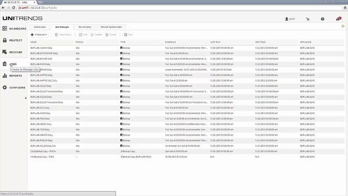Screen dimensions: 348x196
Task: Collapse the sidebar using the small arrow
Action: point(26,98)
